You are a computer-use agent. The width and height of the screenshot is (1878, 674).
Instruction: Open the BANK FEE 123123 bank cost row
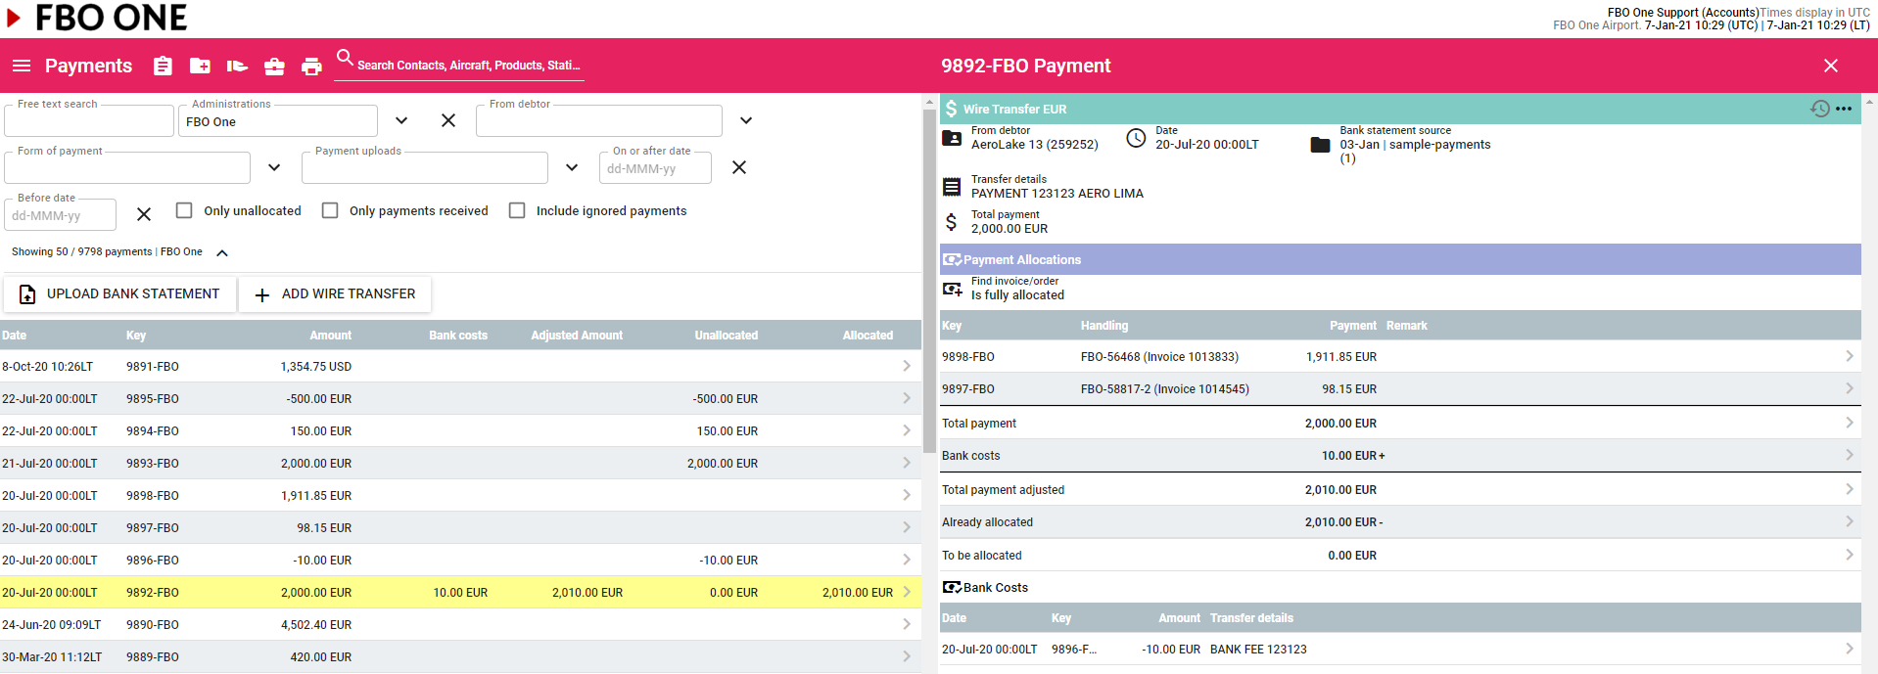tap(1400, 649)
